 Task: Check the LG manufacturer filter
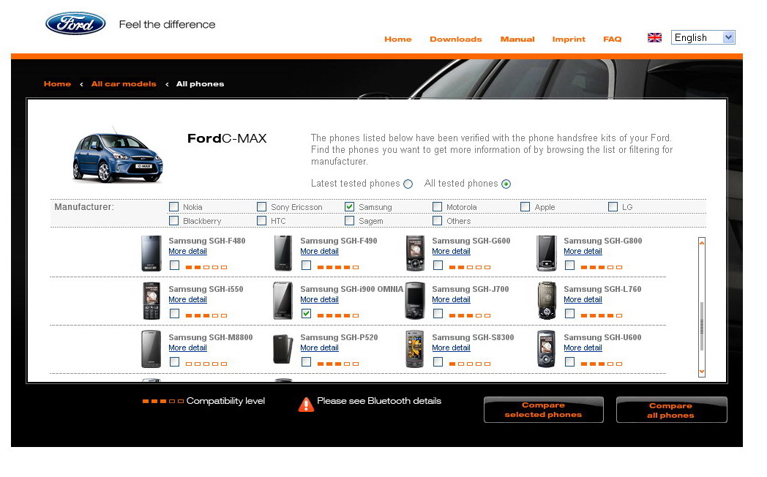click(x=613, y=207)
